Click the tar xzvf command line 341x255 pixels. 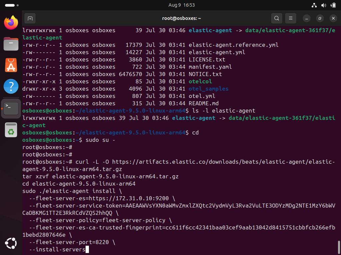tap(101, 177)
